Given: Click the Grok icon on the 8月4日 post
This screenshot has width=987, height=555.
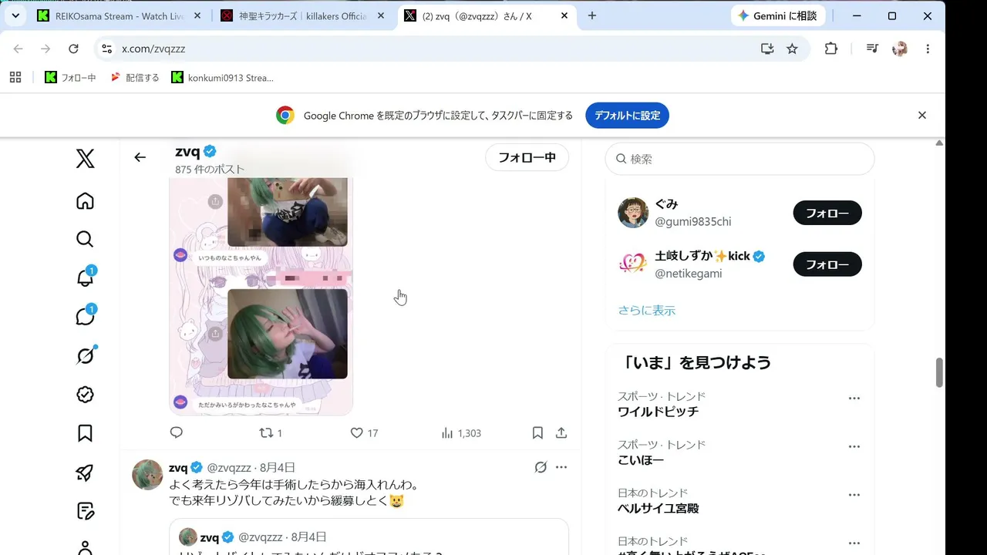Looking at the screenshot, I should click(x=541, y=467).
